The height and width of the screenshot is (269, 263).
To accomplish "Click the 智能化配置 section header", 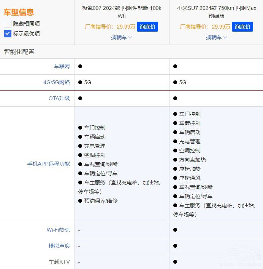I will click(x=19, y=52).
